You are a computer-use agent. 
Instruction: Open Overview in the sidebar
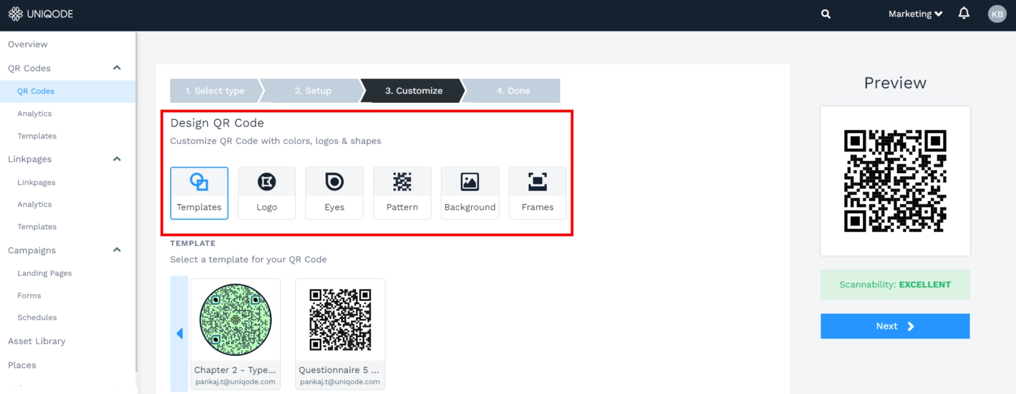click(x=28, y=44)
